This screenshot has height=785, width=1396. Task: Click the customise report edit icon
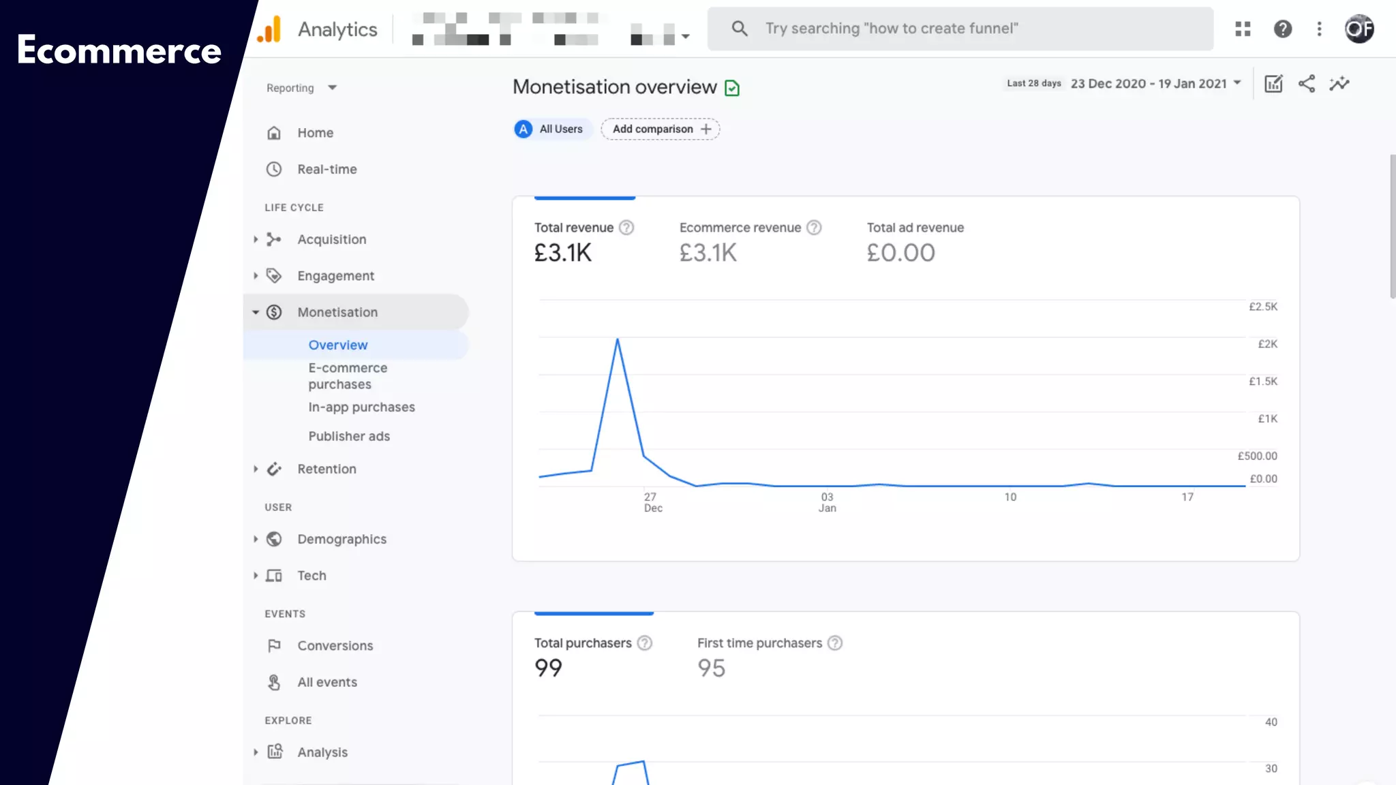click(x=1273, y=84)
